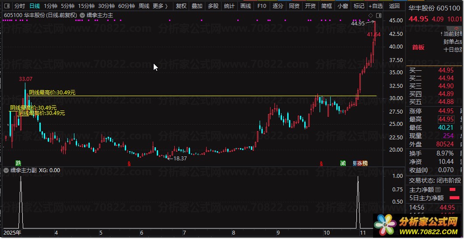Expand the 更多 periods dropdown
The width and height of the screenshot is (465, 239).
click(160, 6)
